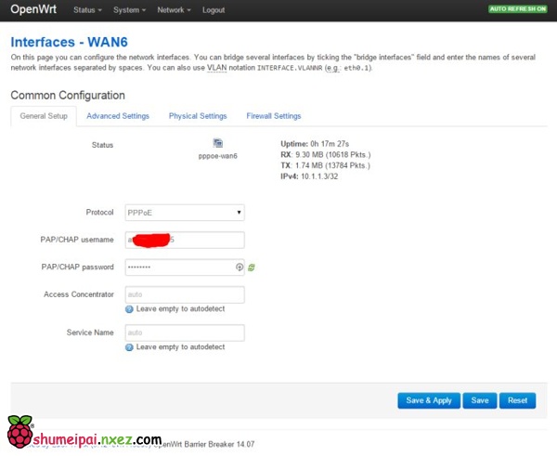Click the raspberry logo at bottom left

pos(19,432)
